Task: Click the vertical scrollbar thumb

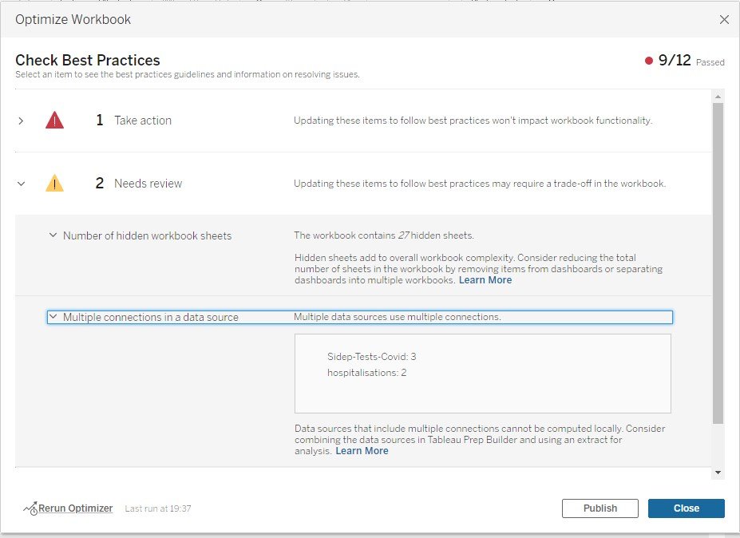Action: 718,263
